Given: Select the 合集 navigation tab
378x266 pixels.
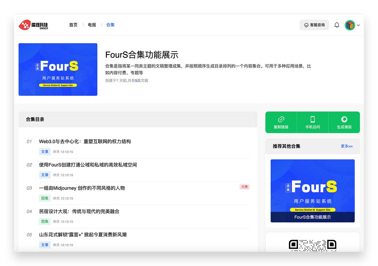Looking at the screenshot, I should (x=110, y=25).
